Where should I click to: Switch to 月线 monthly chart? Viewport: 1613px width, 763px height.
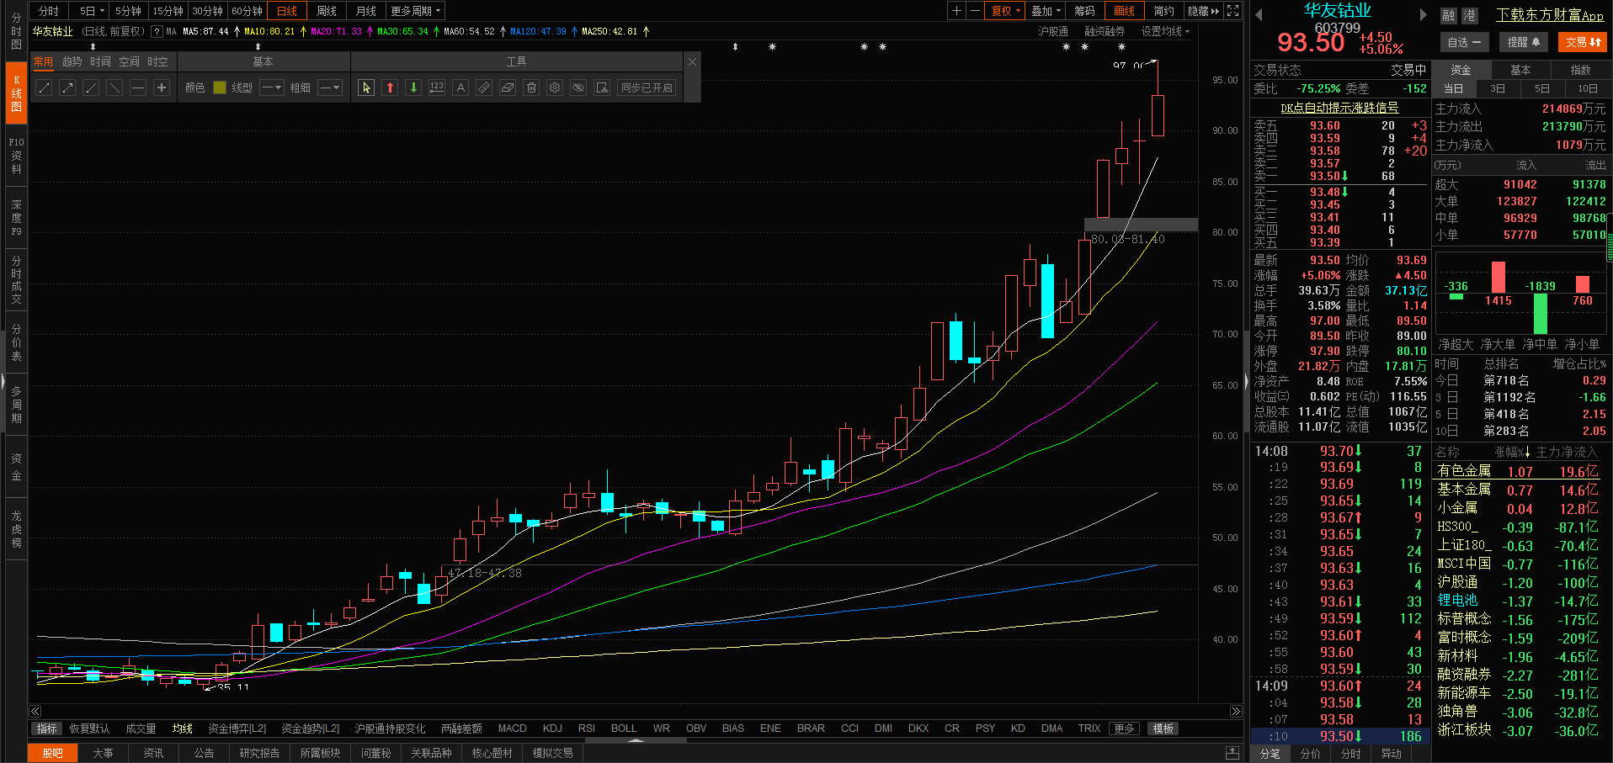click(x=365, y=11)
